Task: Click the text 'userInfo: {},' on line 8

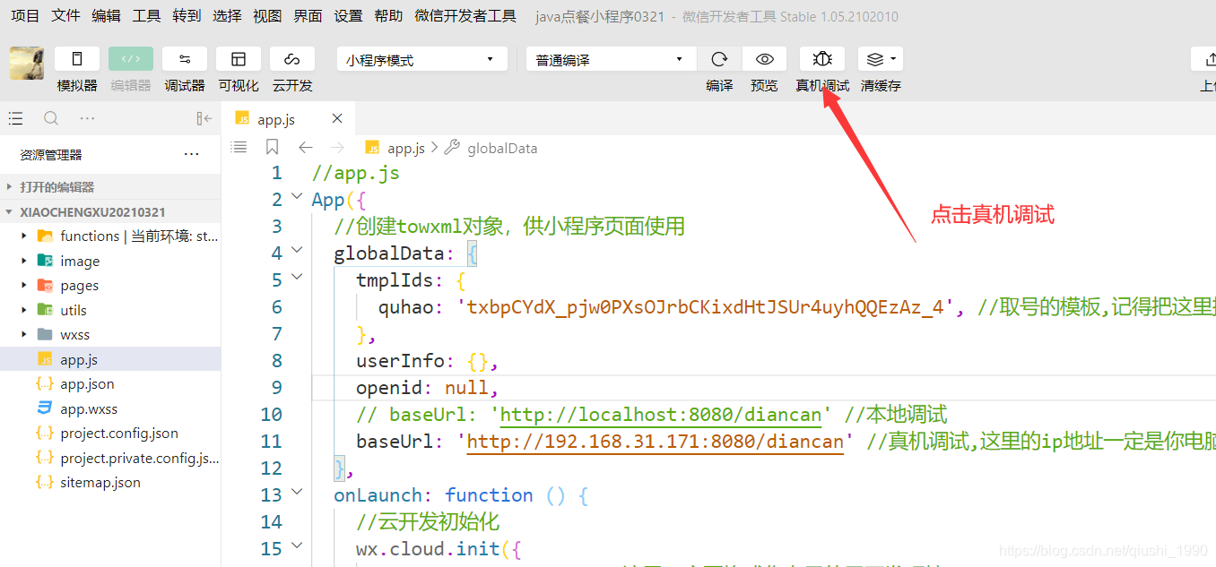Action: point(427,361)
